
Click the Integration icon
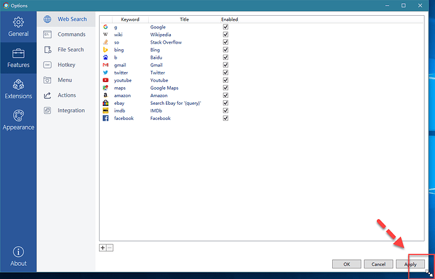[47, 110]
